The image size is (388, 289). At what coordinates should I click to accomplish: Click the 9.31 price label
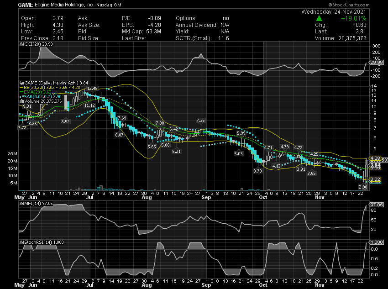(27, 106)
